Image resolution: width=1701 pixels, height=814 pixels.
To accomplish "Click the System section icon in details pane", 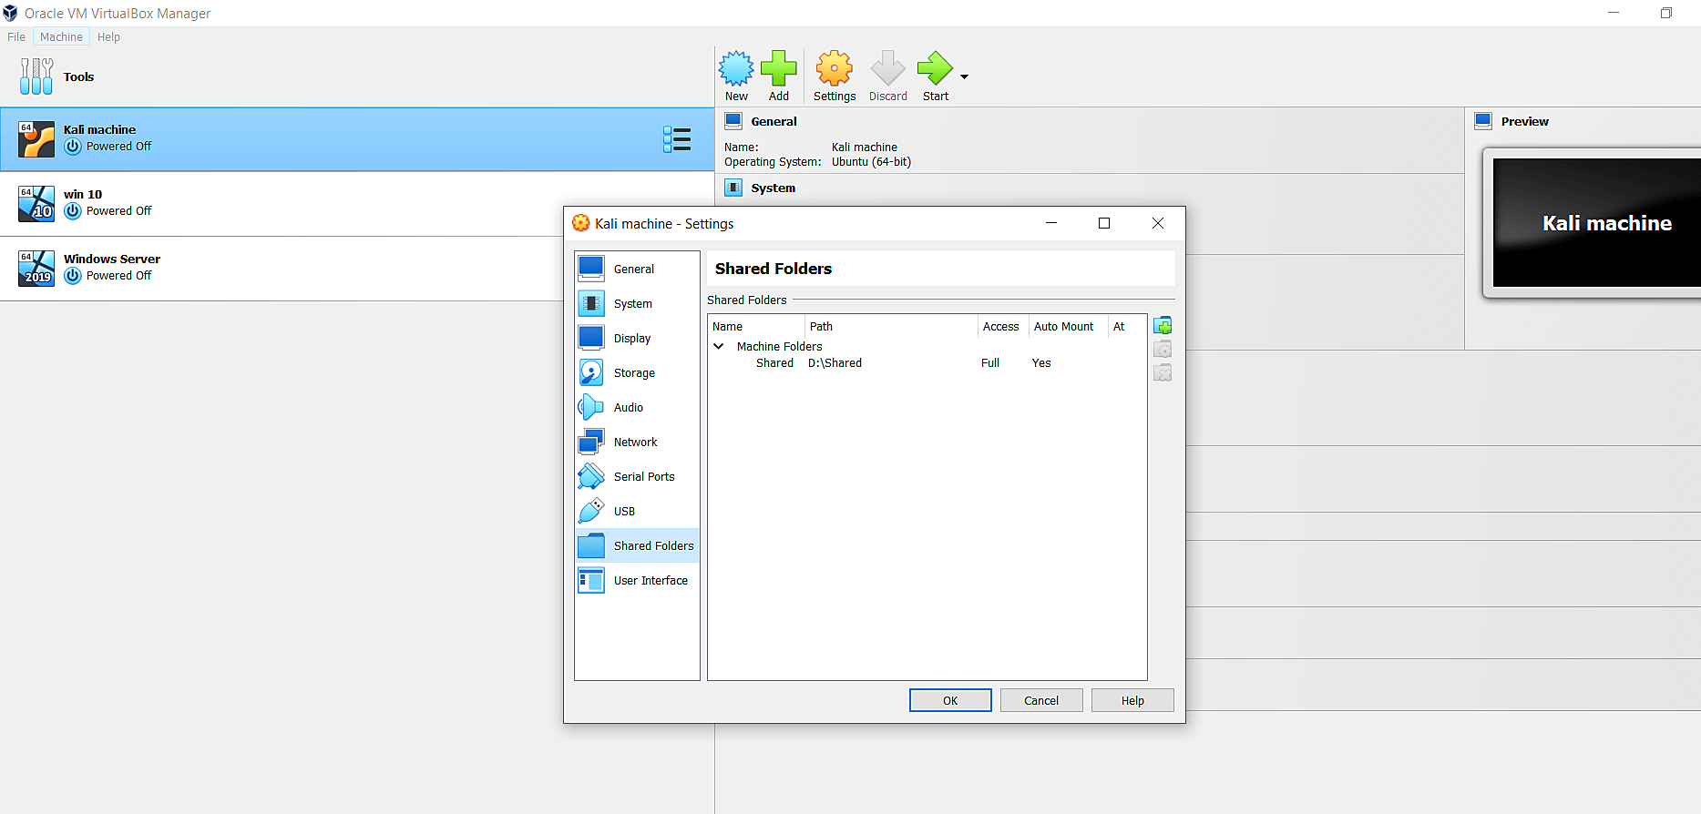I will (733, 188).
